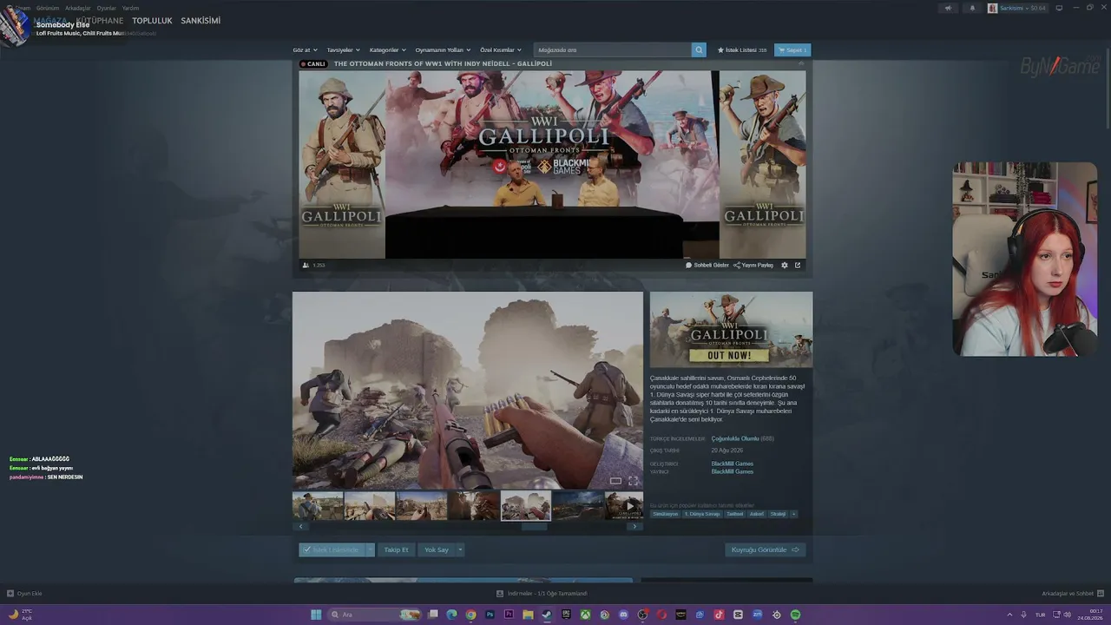Viewport: 1111px width, 625px height.
Task: Expand the Kategoriler dropdown
Action: pos(387,49)
